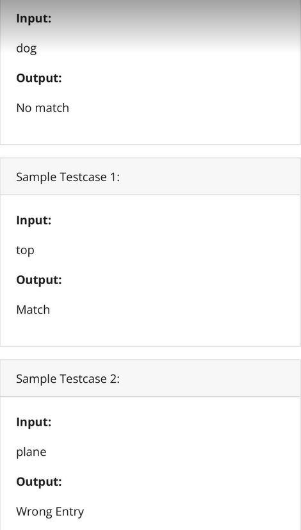Click the 'No match' output text

point(43,108)
